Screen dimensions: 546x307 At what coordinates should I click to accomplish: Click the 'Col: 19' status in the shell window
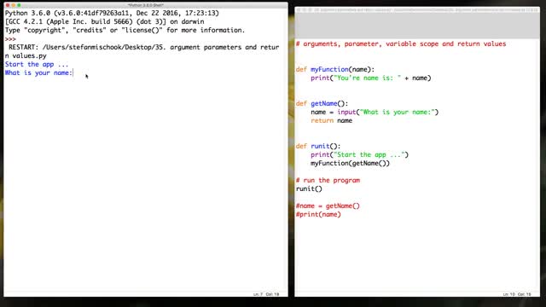tap(273, 294)
